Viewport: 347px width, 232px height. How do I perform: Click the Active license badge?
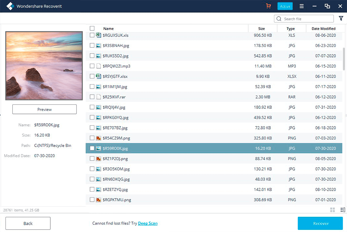coord(285,6)
